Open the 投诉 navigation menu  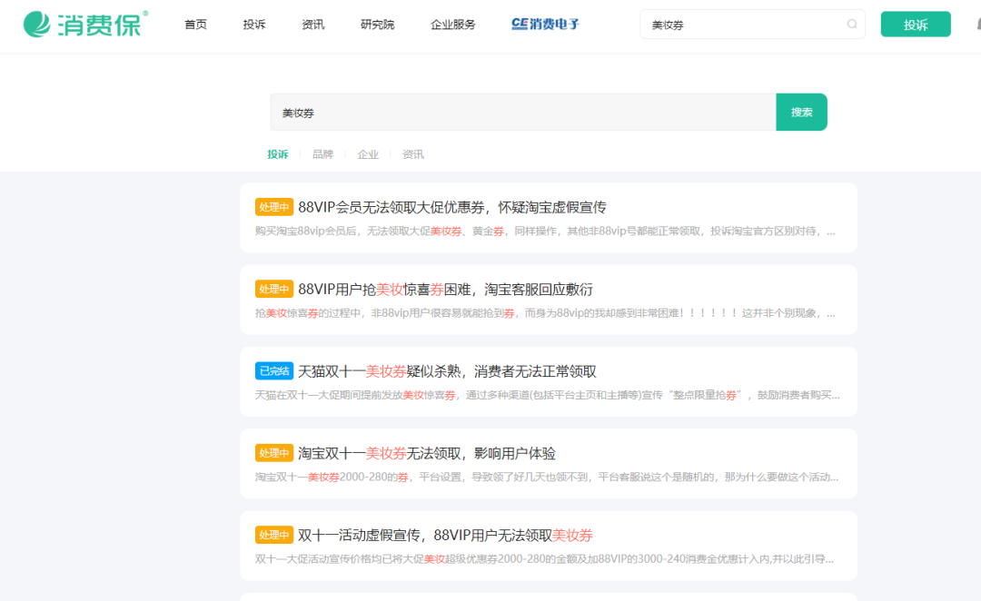pos(253,25)
